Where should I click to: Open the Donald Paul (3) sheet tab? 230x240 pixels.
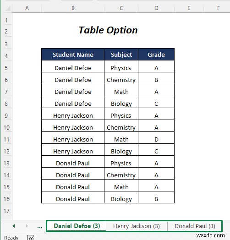195,226
